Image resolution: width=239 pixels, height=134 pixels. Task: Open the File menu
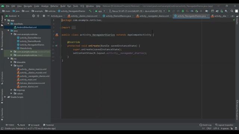point(7,6)
